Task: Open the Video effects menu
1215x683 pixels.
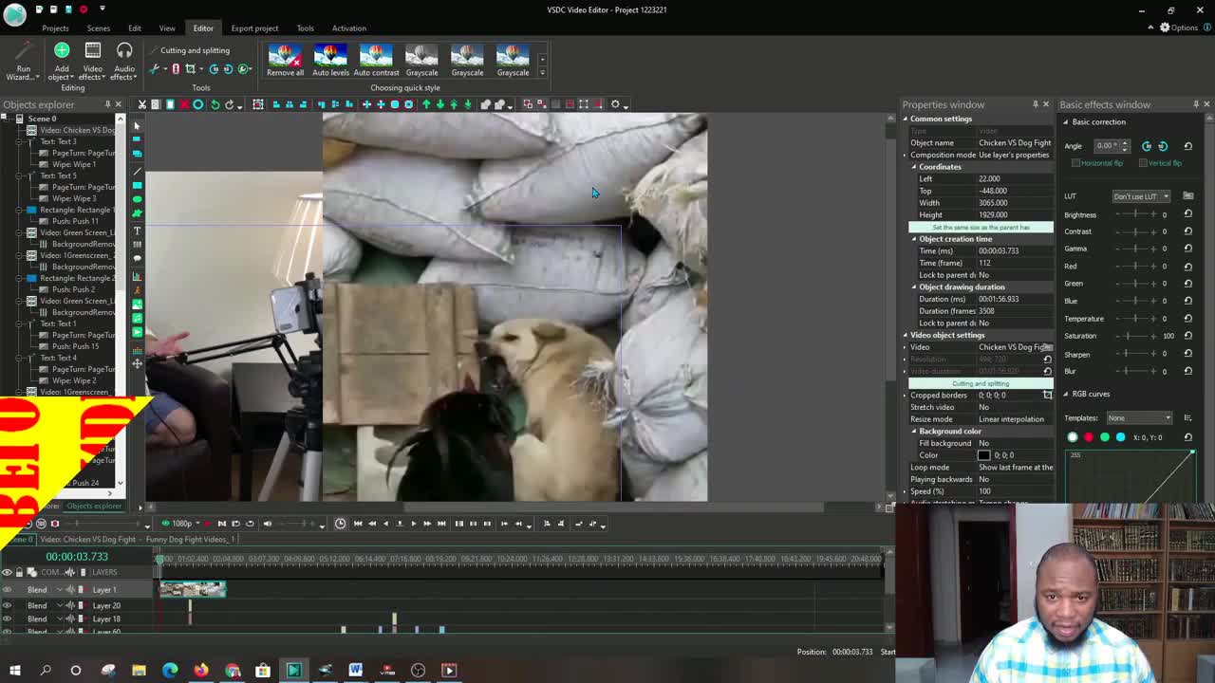Action: point(93,60)
